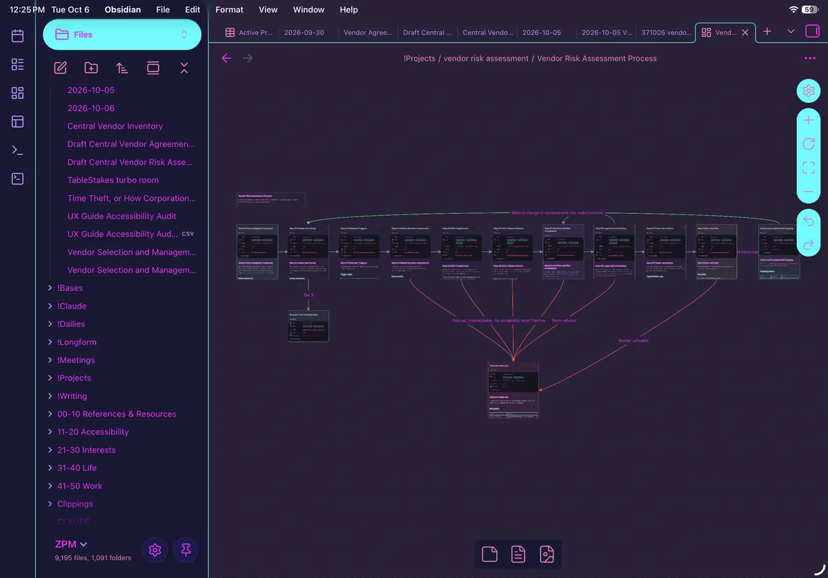Switch to the 2026-09-30 tab

(x=304, y=32)
